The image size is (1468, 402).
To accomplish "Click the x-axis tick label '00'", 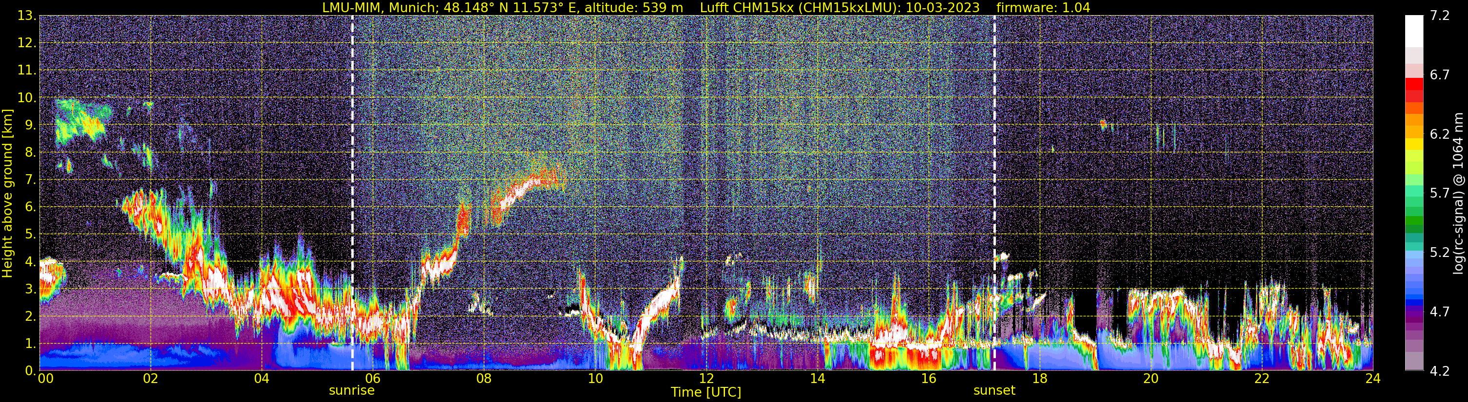I will tap(46, 379).
